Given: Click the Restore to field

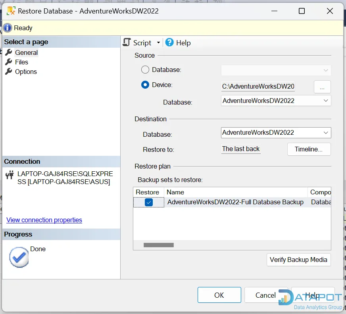Looking at the screenshot, I should pos(241,149).
